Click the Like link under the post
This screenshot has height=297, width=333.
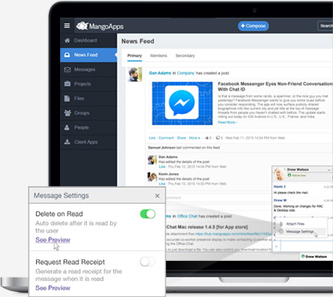tap(152, 138)
